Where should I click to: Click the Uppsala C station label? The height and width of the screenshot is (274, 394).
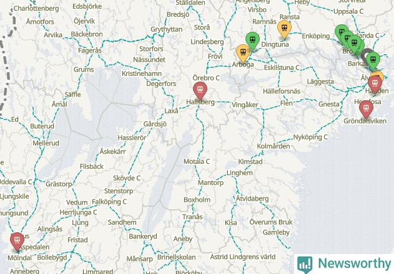point(348,12)
